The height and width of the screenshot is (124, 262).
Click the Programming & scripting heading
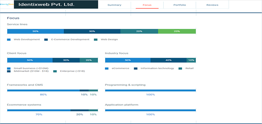pos(125,85)
